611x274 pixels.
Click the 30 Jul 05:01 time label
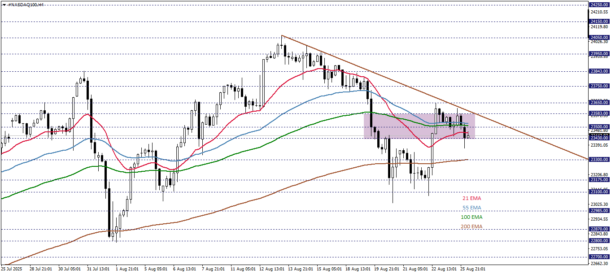click(69, 269)
